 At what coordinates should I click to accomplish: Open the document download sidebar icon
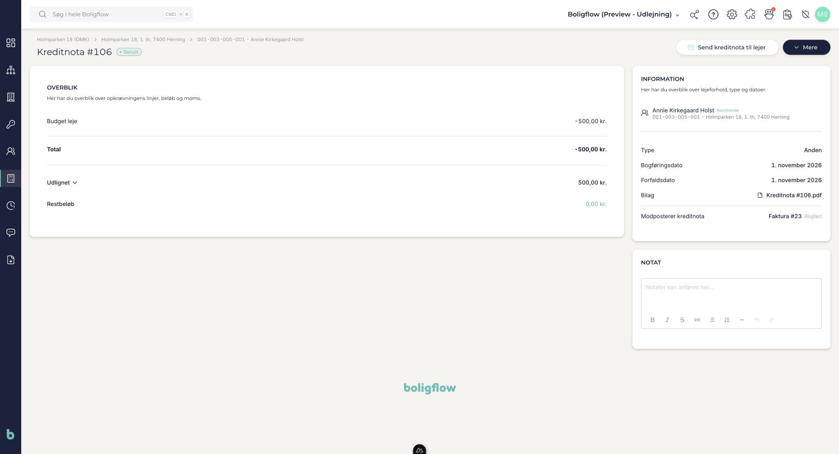tap(11, 260)
